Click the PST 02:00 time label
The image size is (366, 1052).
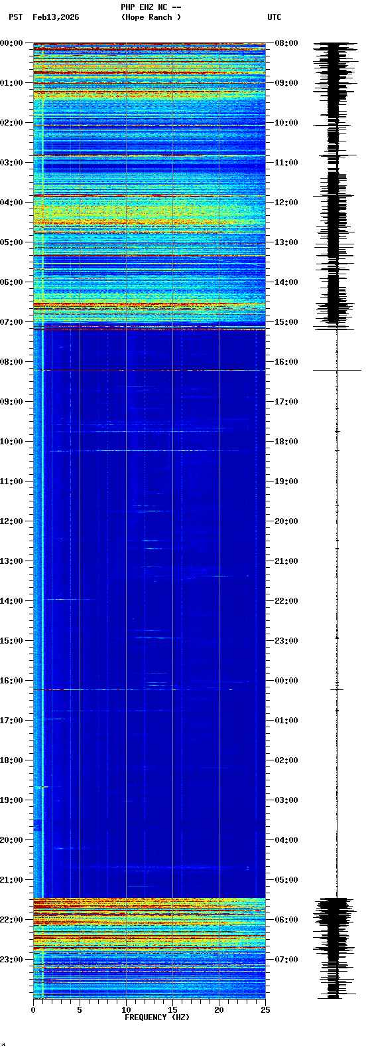coord(12,123)
